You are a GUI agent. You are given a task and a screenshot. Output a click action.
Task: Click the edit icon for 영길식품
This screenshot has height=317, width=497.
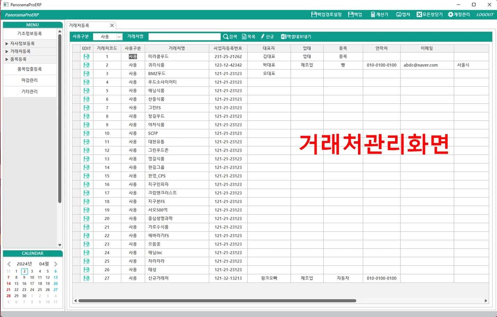(x=87, y=159)
